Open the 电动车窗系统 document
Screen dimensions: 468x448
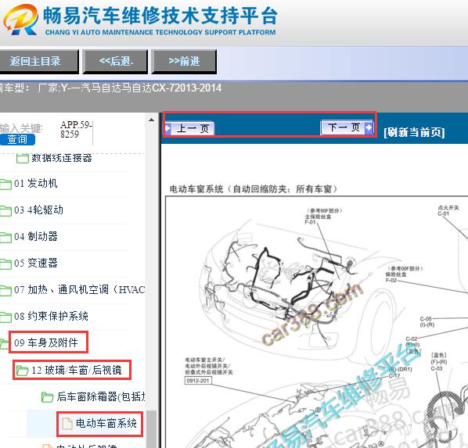pyautogui.click(x=106, y=423)
